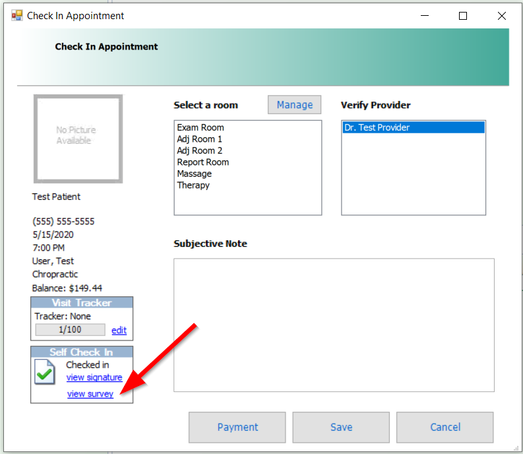
Task: Click into the Subjective Note text box
Action: click(x=334, y=325)
